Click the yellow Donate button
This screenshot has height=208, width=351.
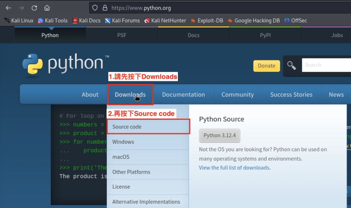coord(266,66)
